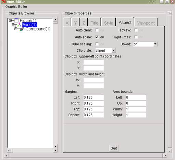The image size is (175, 160).
Task: Disable the Auto scale checkbox
Action: pos(97,37)
